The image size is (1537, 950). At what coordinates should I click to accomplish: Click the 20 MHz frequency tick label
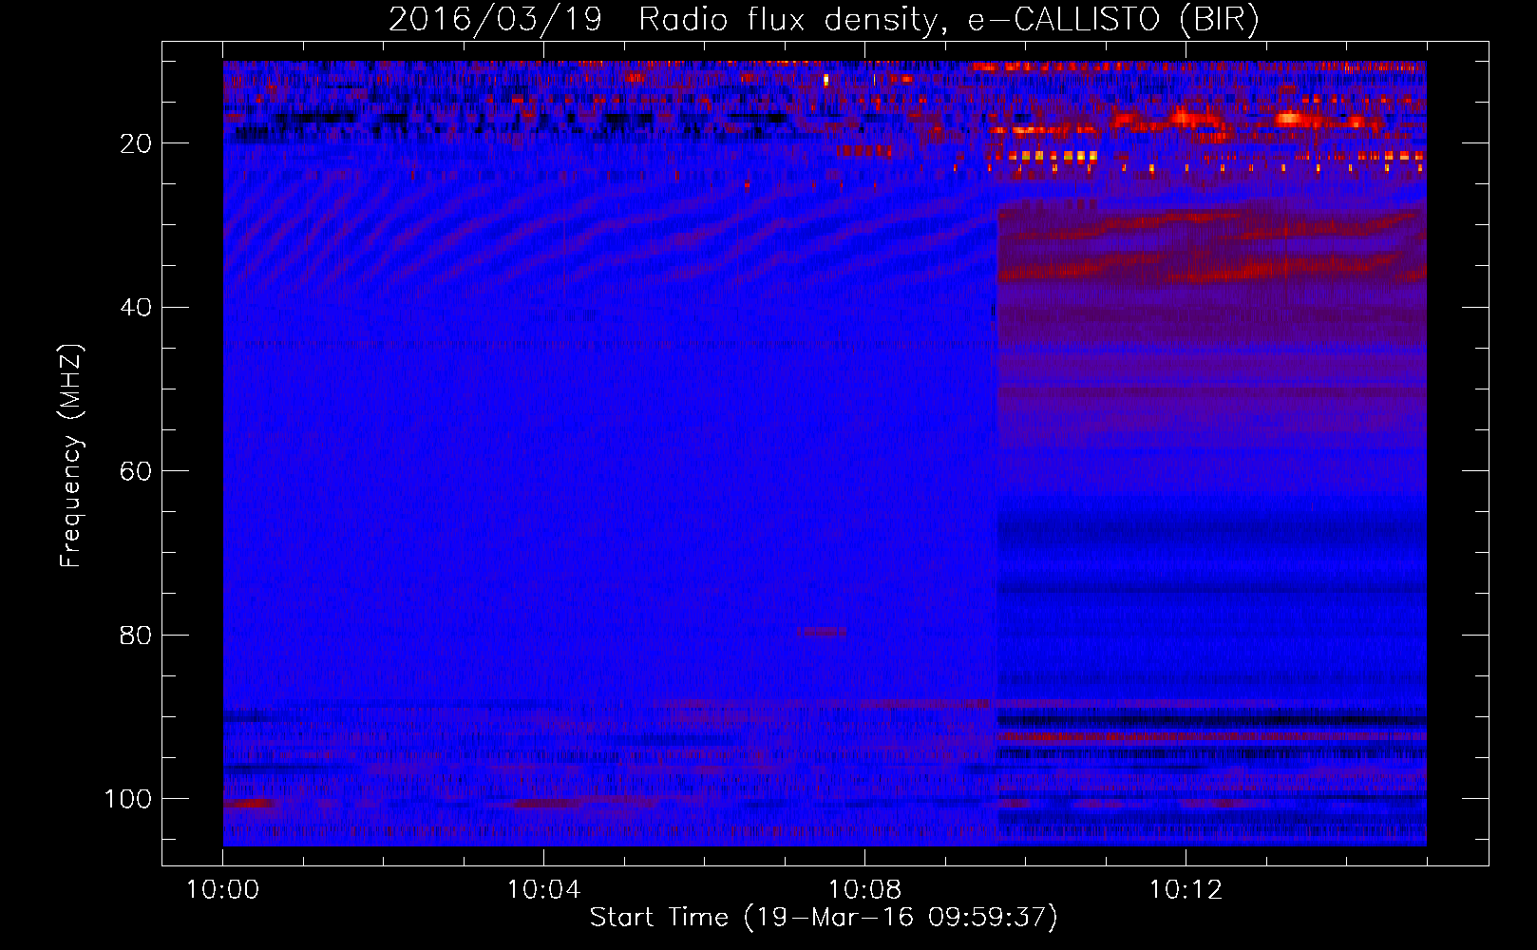(x=137, y=143)
